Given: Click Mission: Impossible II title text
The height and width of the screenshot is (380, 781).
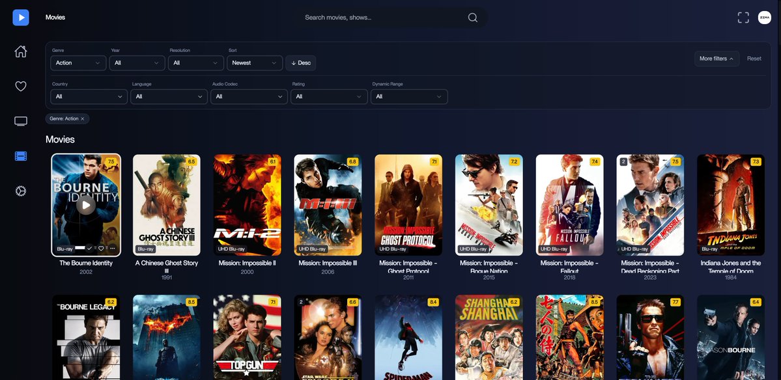Looking at the screenshot, I should point(247,263).
